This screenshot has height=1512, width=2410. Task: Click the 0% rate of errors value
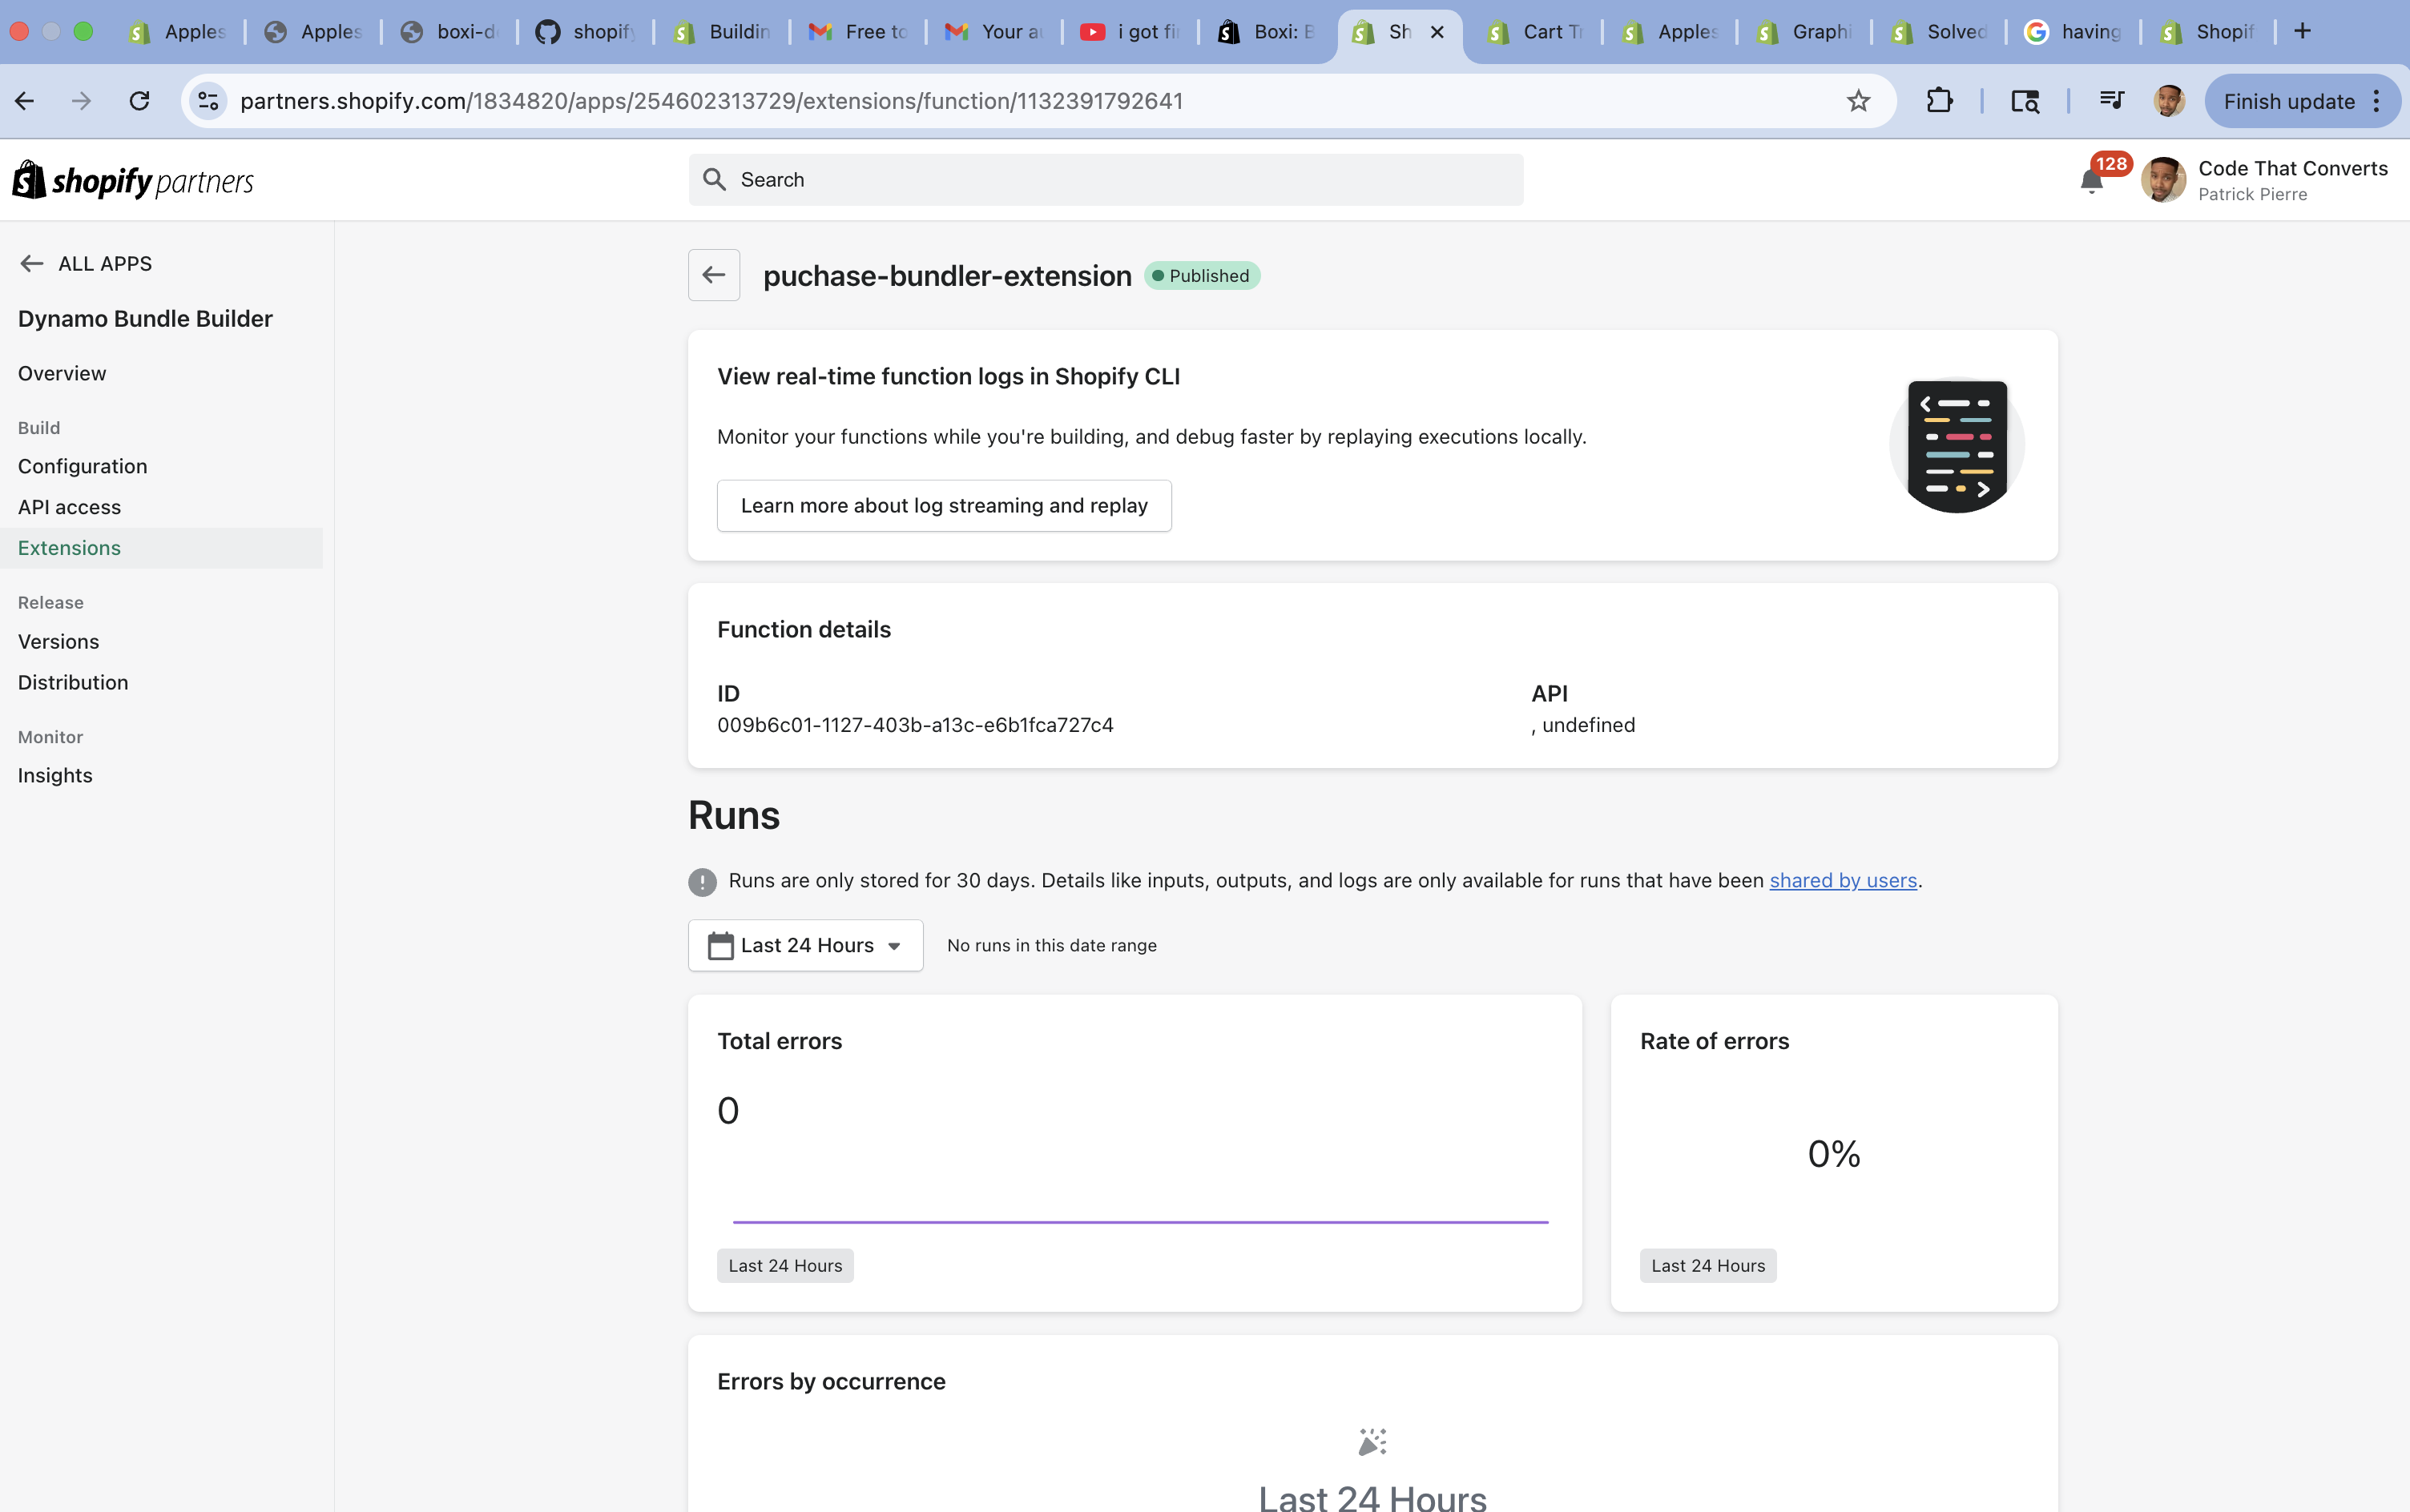1834,1154
